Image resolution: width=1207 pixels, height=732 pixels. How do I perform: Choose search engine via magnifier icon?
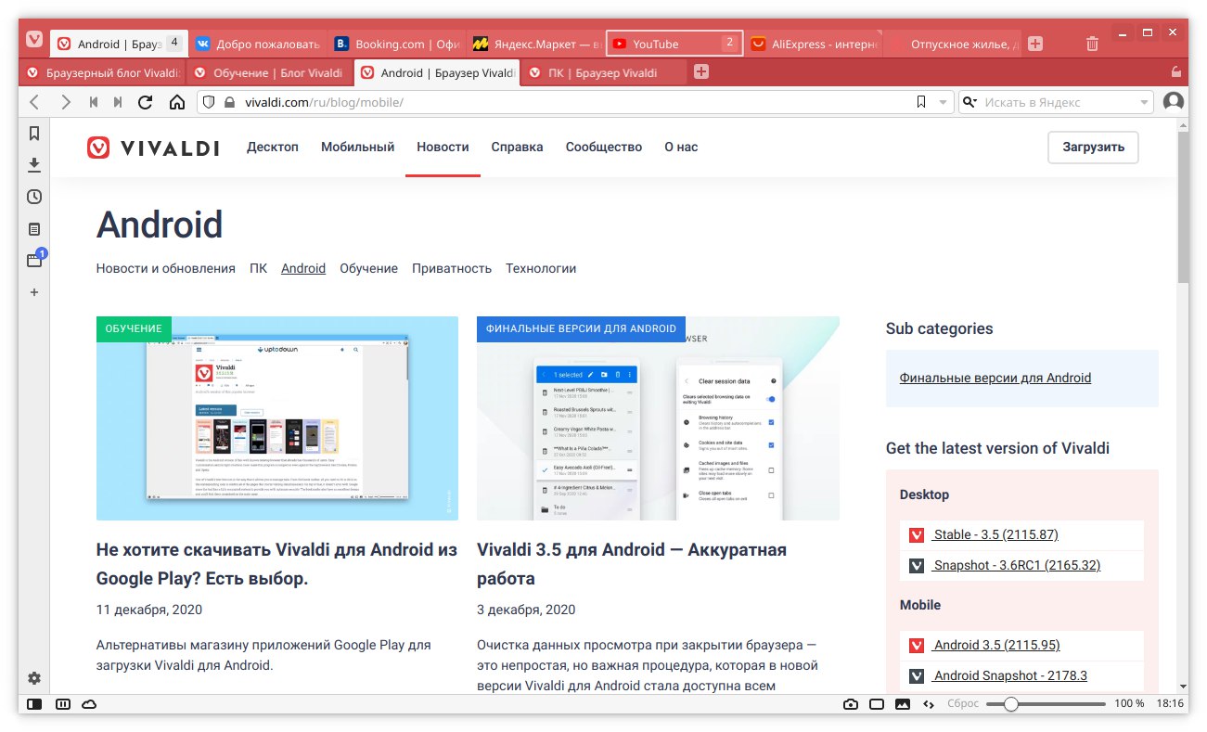point(970,102)
